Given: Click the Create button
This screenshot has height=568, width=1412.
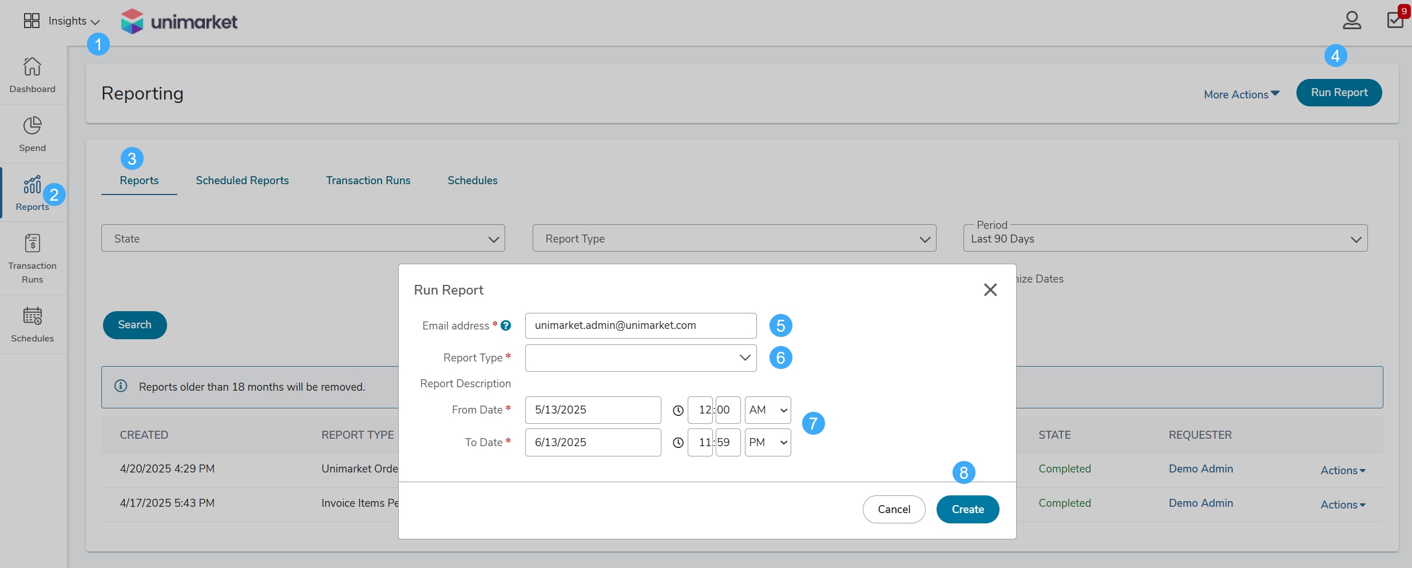Looking at the screenshot, I should coord(967,509).
